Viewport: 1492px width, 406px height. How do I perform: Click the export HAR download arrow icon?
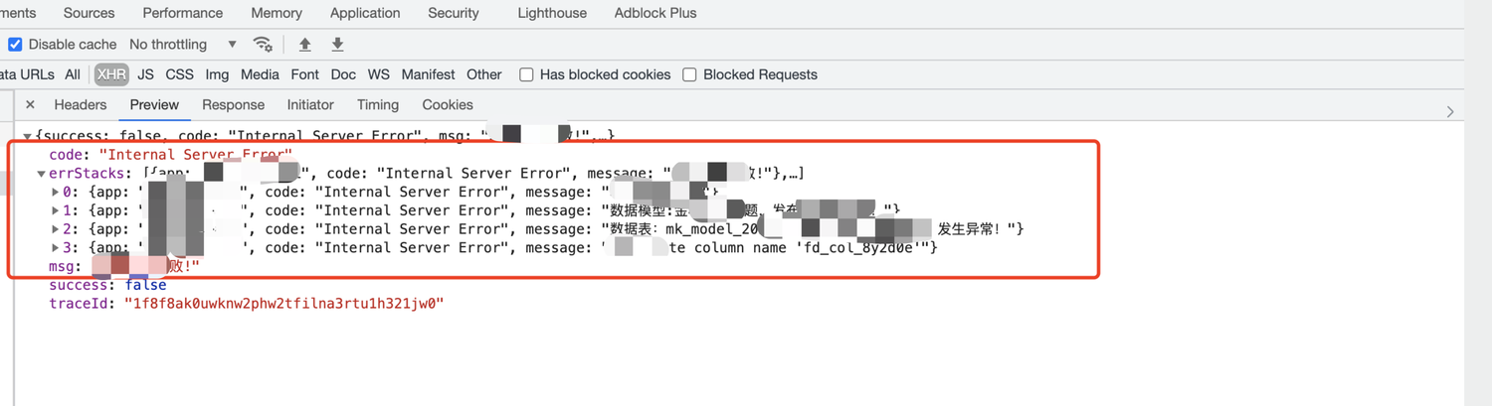[x=337, y=44]
